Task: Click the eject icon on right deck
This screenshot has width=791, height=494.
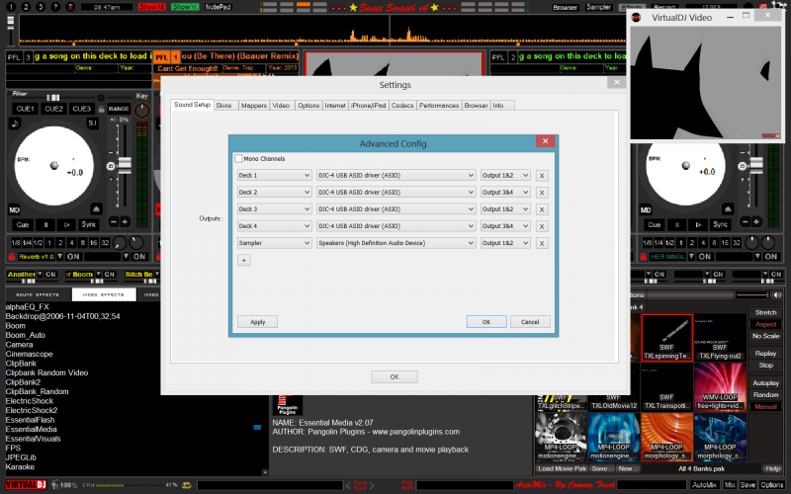Action: tap(728, 208)
